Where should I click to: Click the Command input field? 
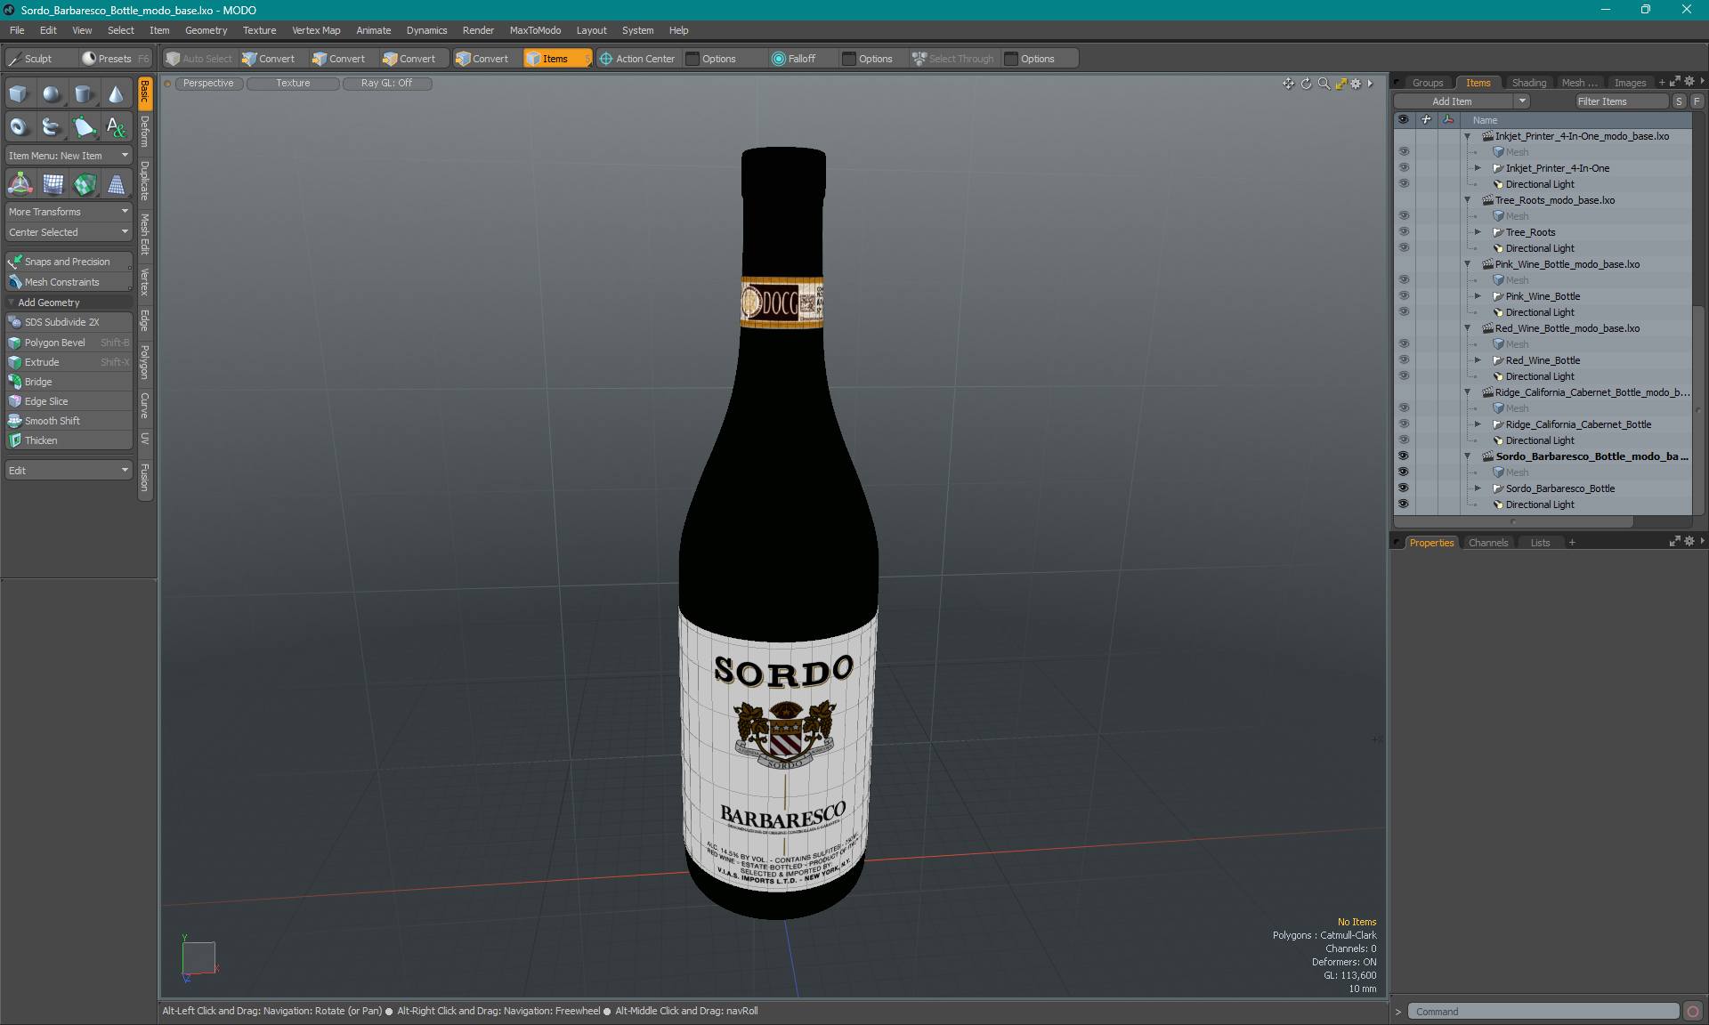(x=1543, y=1012)
